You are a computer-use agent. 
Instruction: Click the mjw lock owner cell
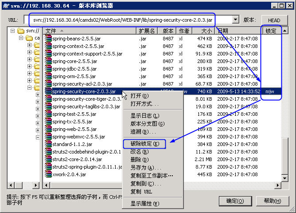pyautogui.click(x=270, y=92)
